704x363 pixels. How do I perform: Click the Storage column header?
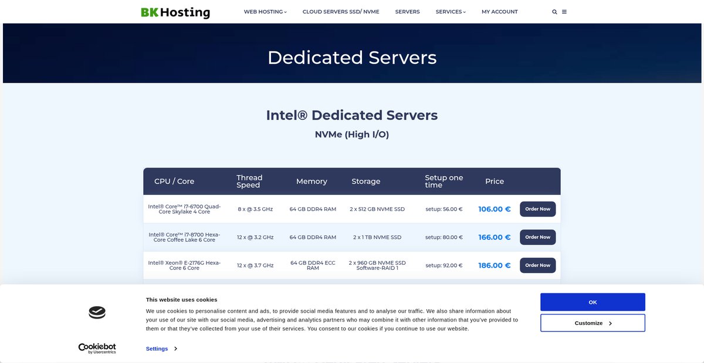pyautogui.click(x=366, y=181)
